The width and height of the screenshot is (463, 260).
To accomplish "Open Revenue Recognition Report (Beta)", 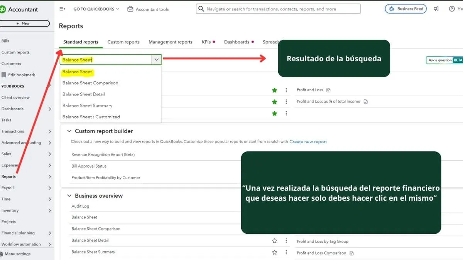I will coord(103,154).
